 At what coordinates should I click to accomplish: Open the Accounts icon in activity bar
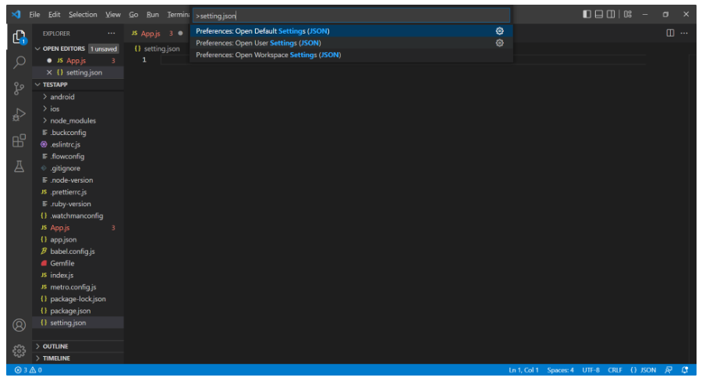[19, 325]
